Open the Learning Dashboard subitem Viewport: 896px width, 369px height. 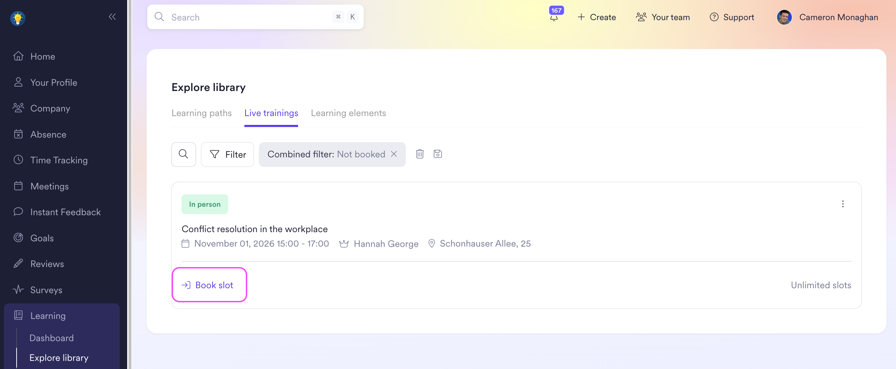tap(52, 338)
